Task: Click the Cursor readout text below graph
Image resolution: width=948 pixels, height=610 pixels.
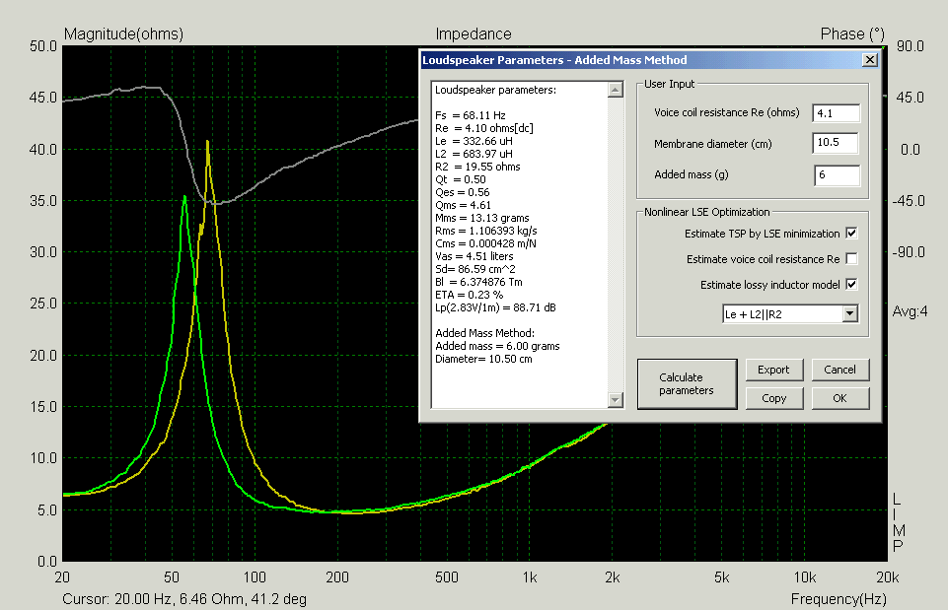Action: (184, 599)
